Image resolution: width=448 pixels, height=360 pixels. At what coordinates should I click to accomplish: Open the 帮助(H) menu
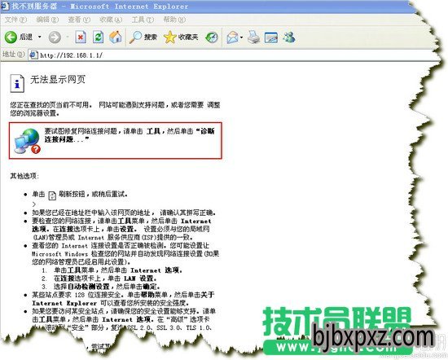point(174,20)
